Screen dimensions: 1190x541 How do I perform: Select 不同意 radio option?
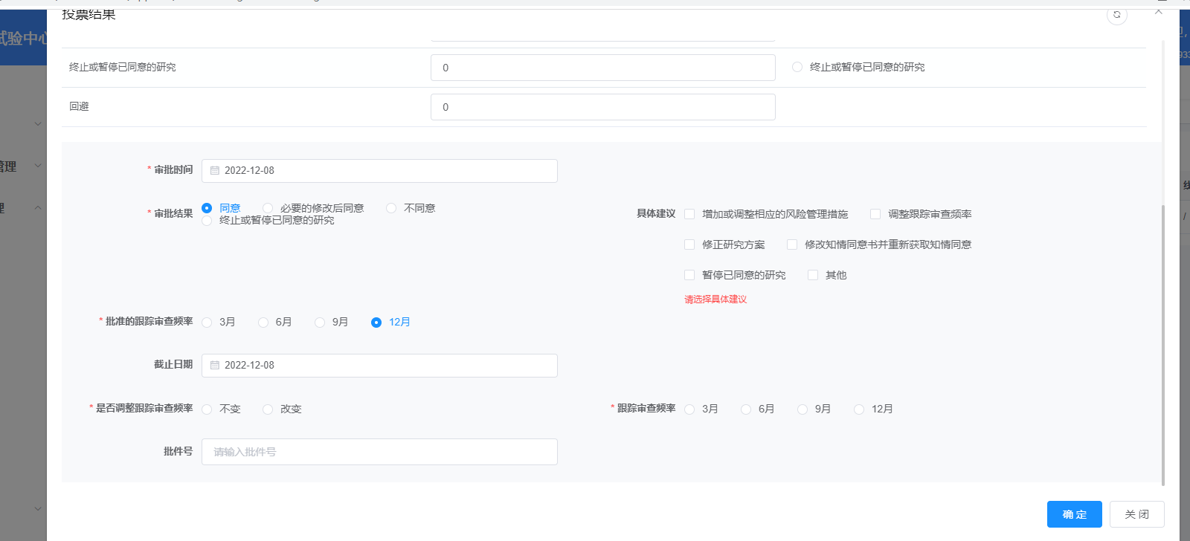pyautogui.click(x=391, y=208)
